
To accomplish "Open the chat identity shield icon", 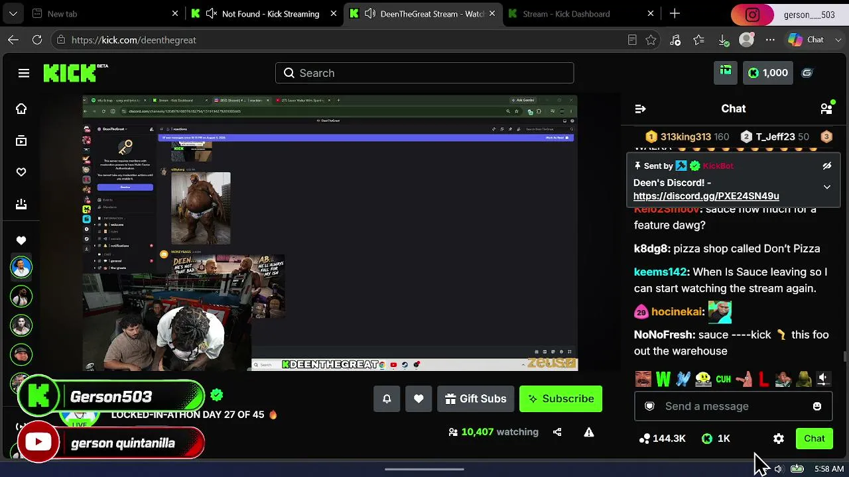I will click(x=650, y=406).
